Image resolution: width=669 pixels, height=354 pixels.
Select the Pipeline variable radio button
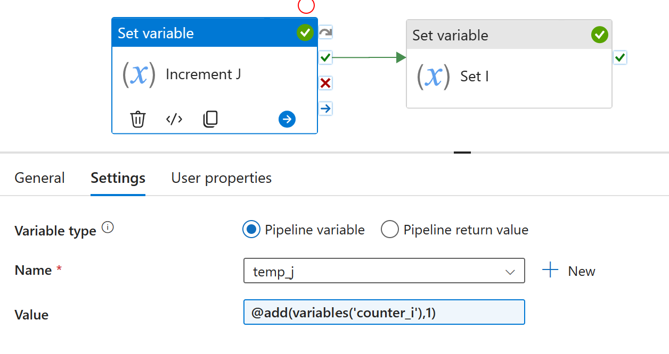click(x=251, y=230)
